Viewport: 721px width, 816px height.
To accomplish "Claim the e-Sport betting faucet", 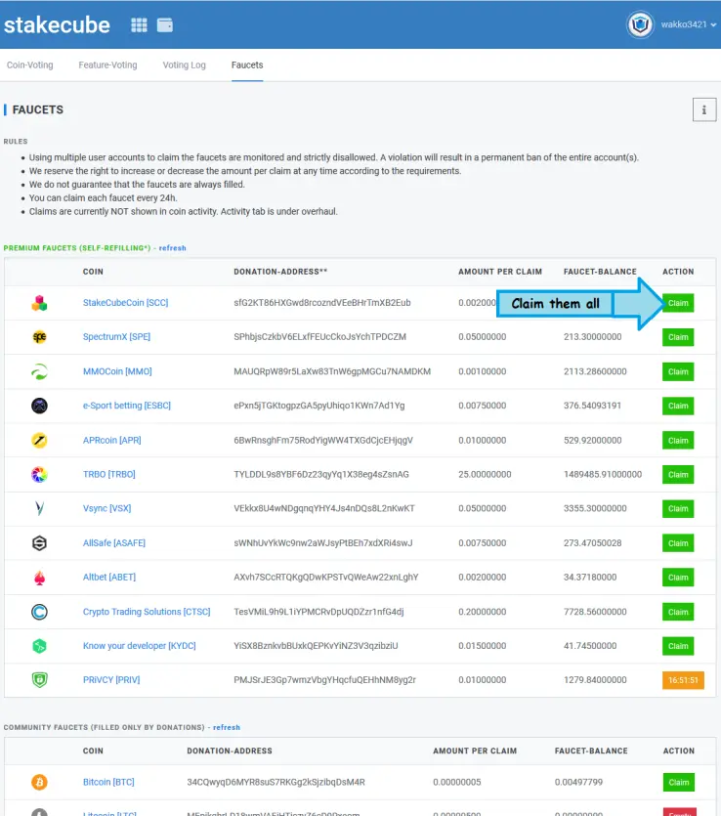I will click(x=678, y=406).
